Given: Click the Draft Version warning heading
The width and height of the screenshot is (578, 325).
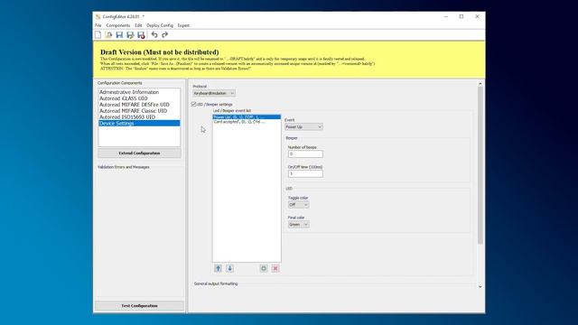Looking at the screenshot, I should pyautogui.click(x=160, y=52).
